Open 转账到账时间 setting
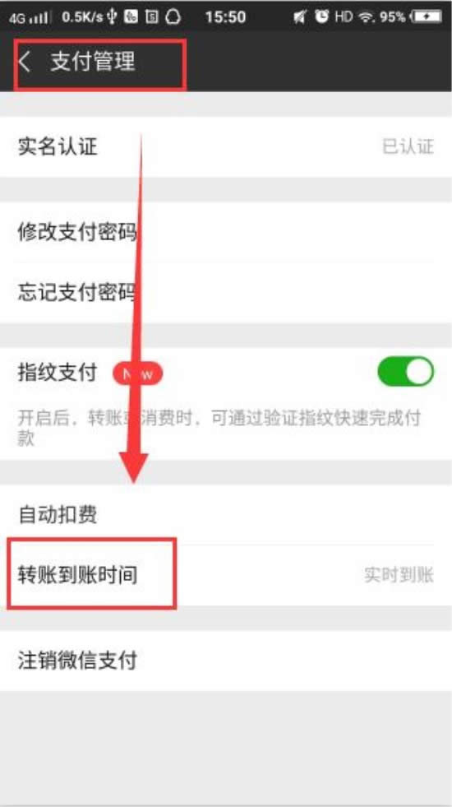The height and width of the screenshot is (807, 452). coord(226,575)
